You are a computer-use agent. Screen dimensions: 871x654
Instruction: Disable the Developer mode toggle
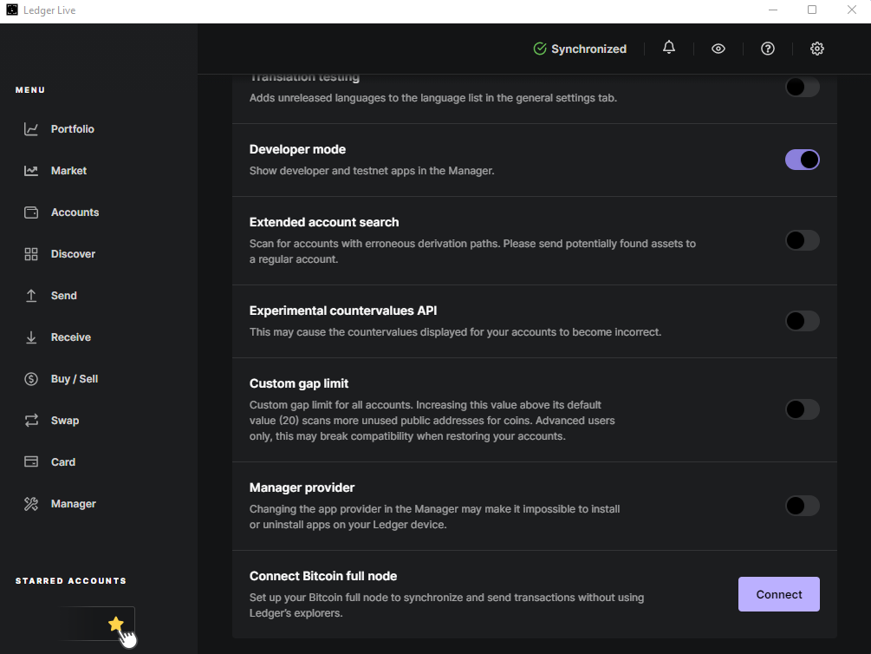coord(802,160)
